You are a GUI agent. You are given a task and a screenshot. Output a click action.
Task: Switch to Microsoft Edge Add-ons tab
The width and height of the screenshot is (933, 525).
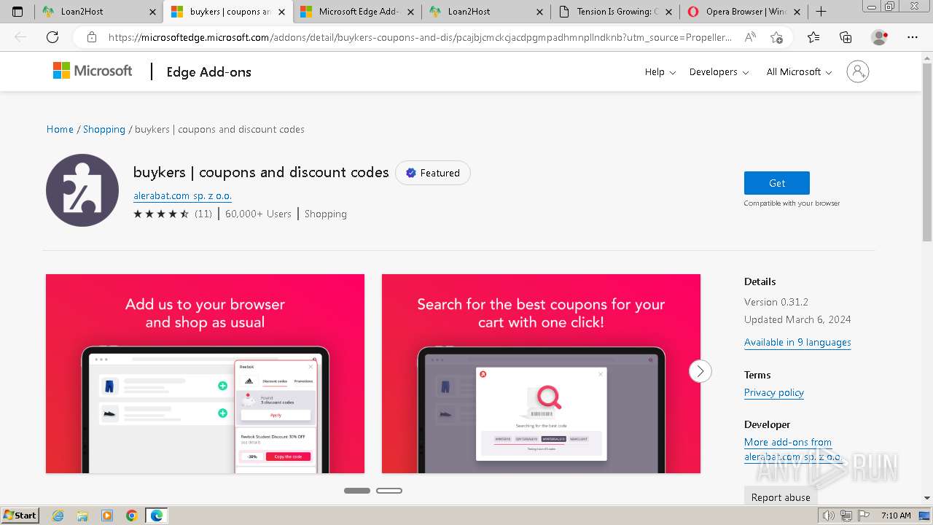tap(357, 12)
